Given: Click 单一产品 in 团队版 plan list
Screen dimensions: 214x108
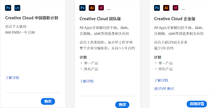Looking at the screenshot, I should coord(91,63).
